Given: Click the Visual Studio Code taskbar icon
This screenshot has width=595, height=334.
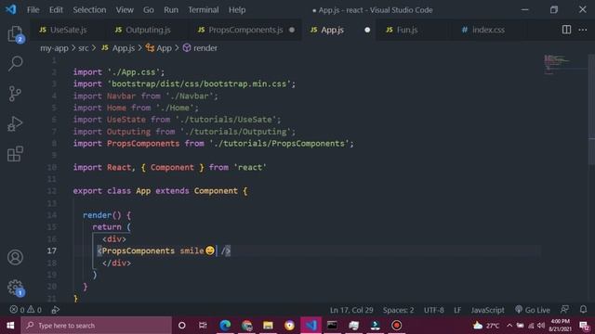Looking at the screenshot, I should tap(311, 326).
